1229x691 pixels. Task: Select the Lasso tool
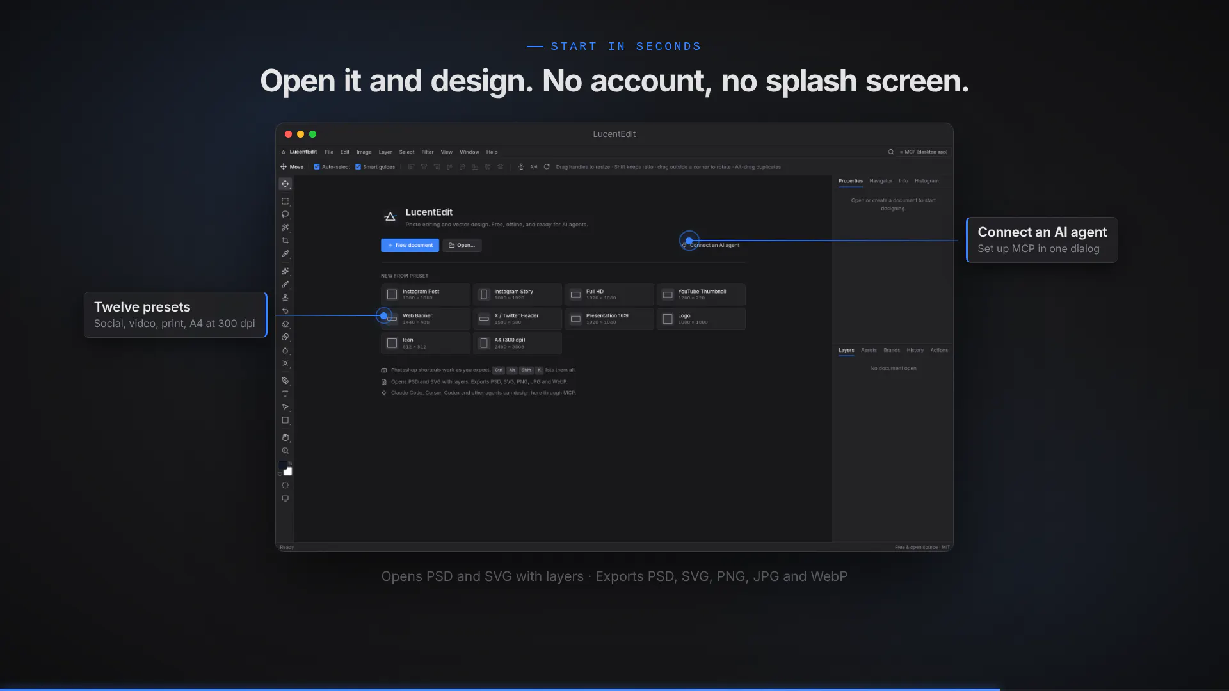[x=285, y=214]
